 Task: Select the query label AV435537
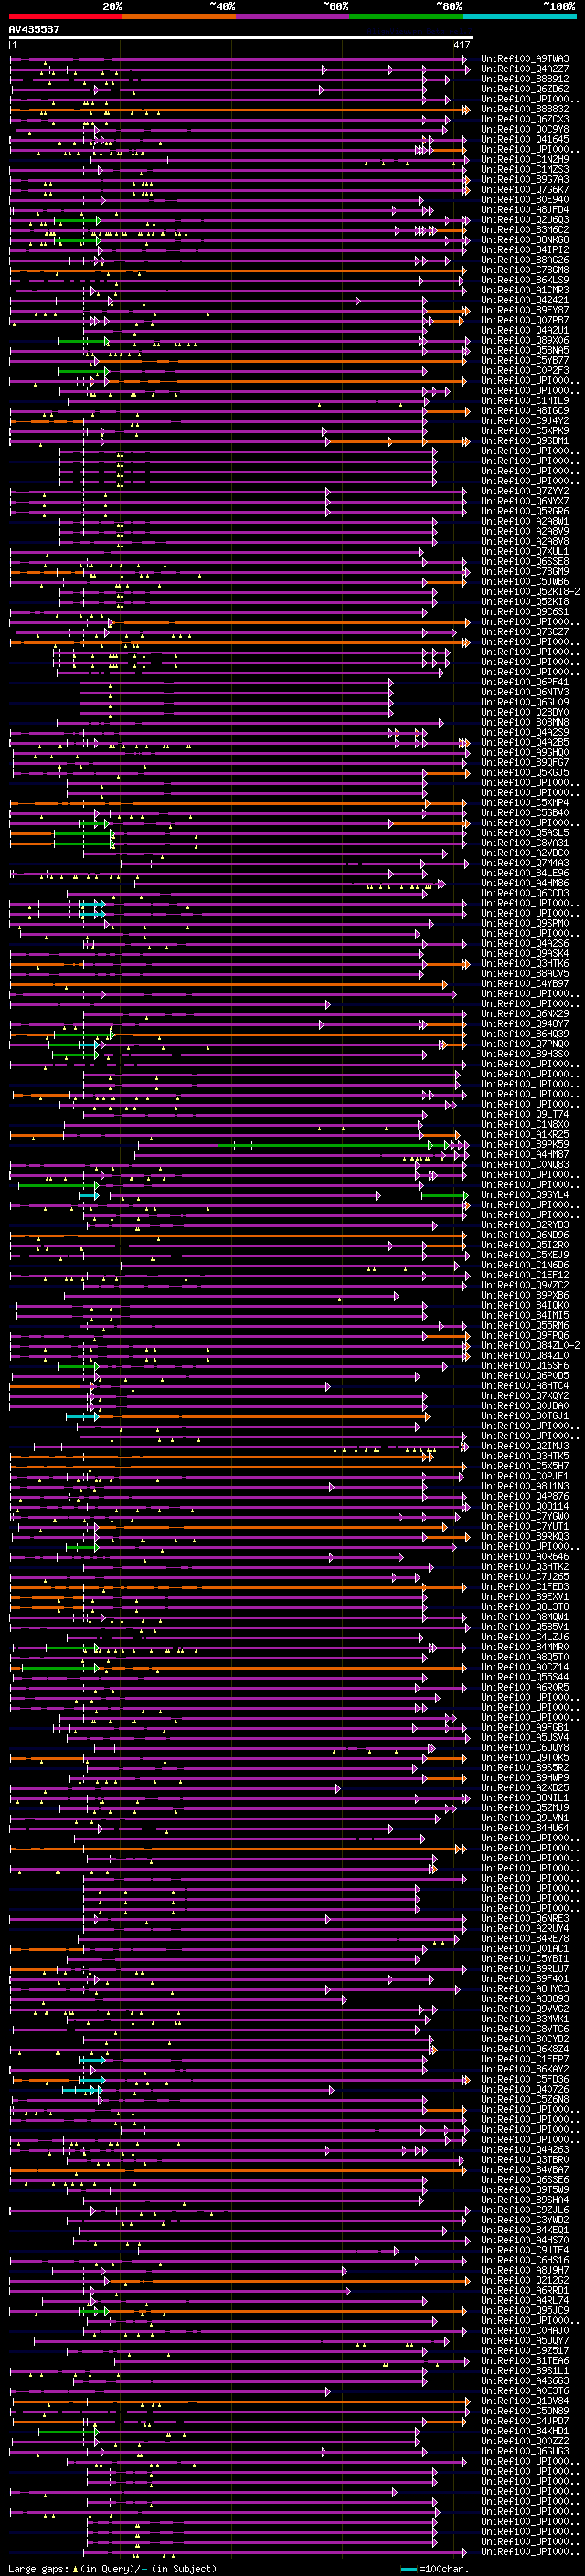pyautogui.click(x=34, y=29)
